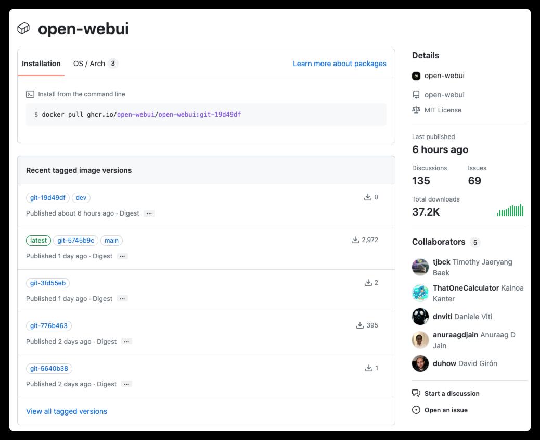Click the Open an issue icon

pyautogui.click(x=416, y=410)
